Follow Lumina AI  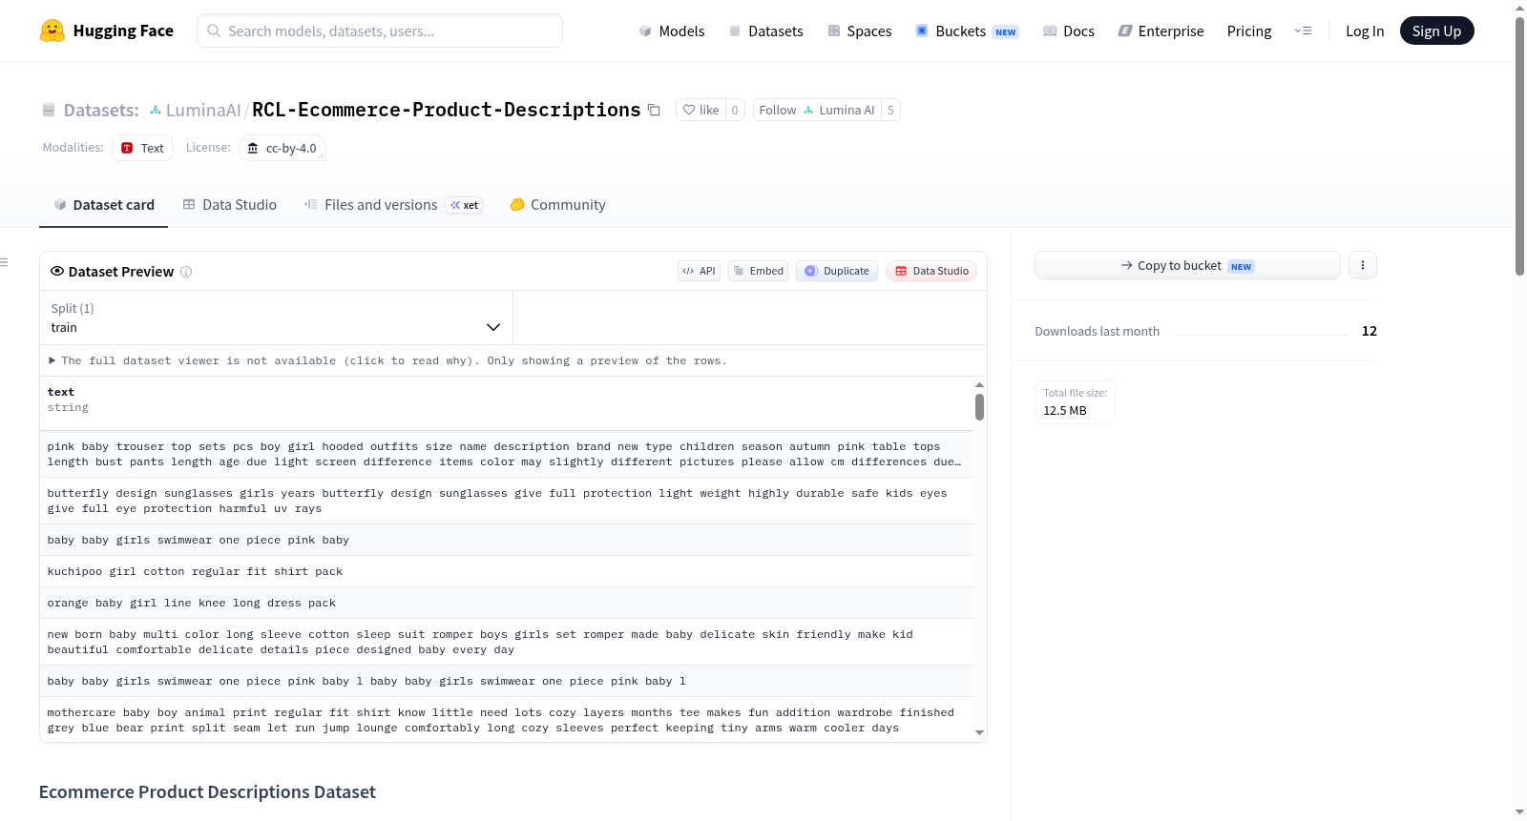pyautogui.click(x=817, y=110)
